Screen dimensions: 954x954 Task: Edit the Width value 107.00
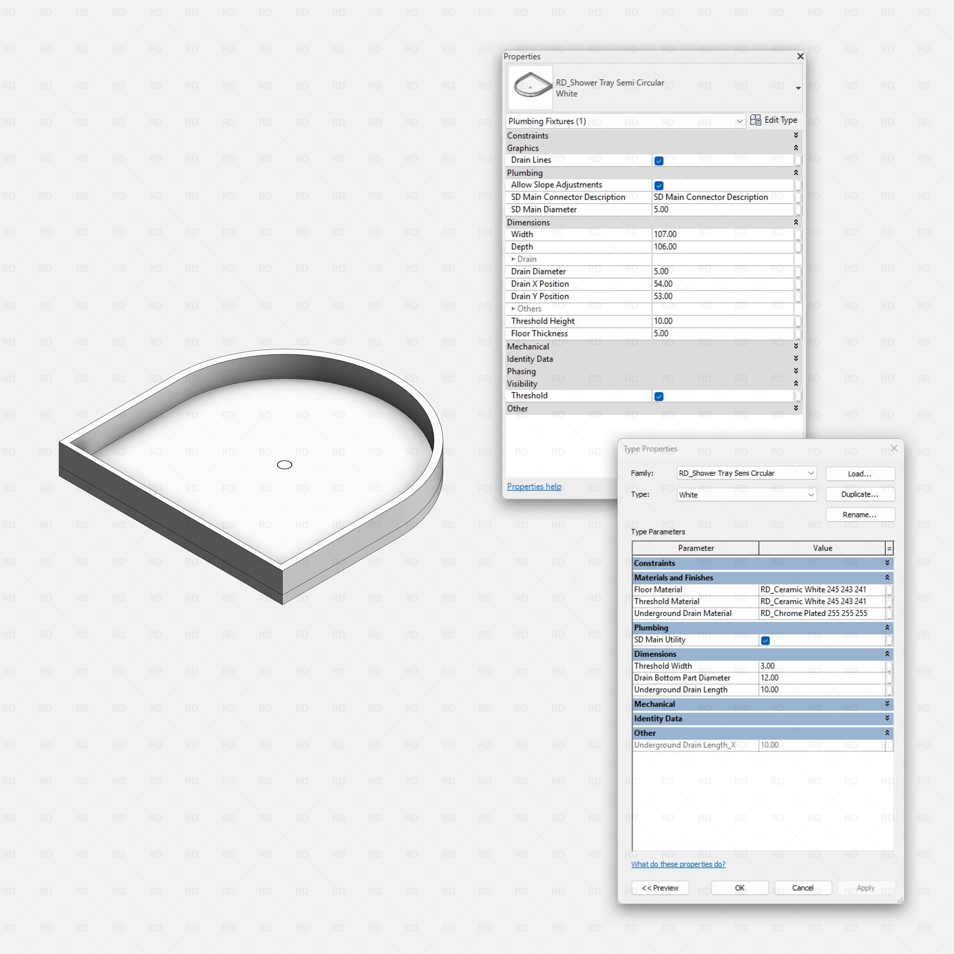[722, 234]
